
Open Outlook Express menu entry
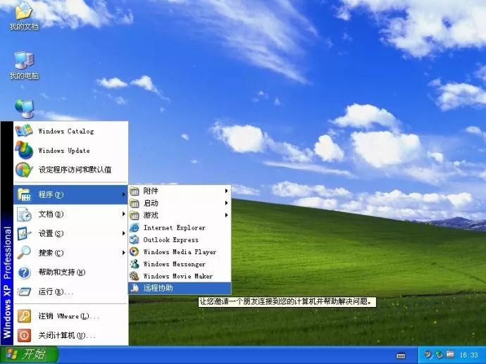(180, 240)
